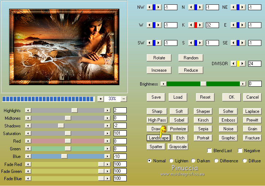265x186 pixels.
Task: Click the Brightness slider handle
Action: click(203, 84)
